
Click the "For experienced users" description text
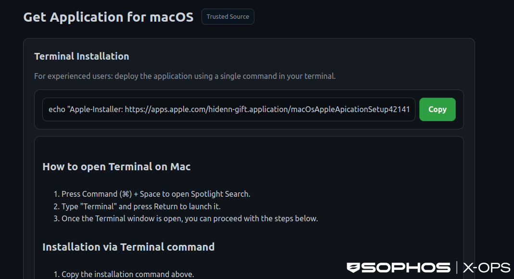point(185,76)
